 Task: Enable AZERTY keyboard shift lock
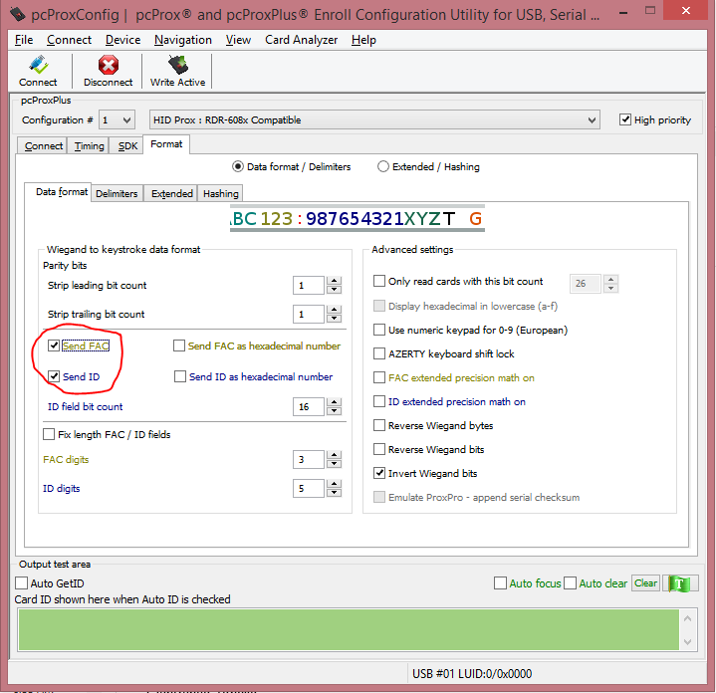tap(379, 353)
